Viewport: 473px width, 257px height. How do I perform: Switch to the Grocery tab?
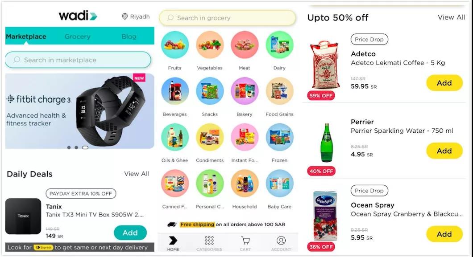pos(78,37)
